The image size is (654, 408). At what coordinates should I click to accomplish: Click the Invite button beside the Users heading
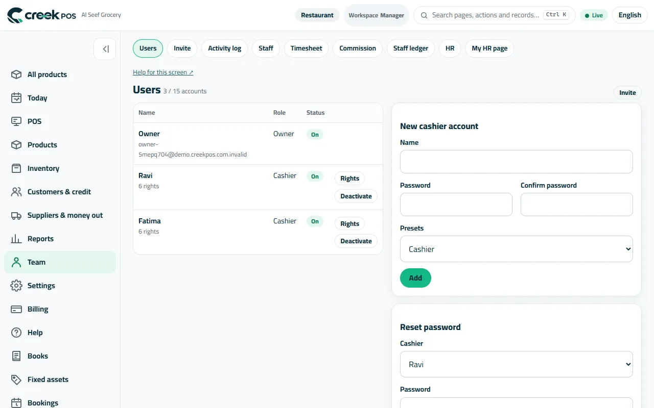(x=627, y=92)
